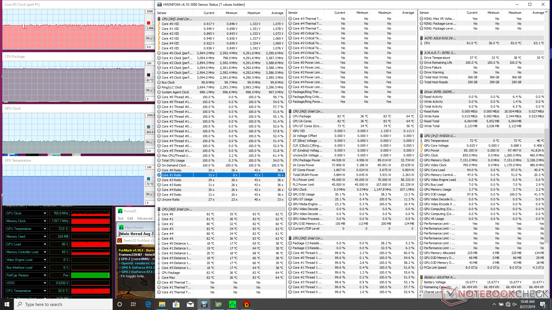Open the GPU Temperature sensor dropdown
The height and width of the screenshot is (310, 552).
coord(45,229)
